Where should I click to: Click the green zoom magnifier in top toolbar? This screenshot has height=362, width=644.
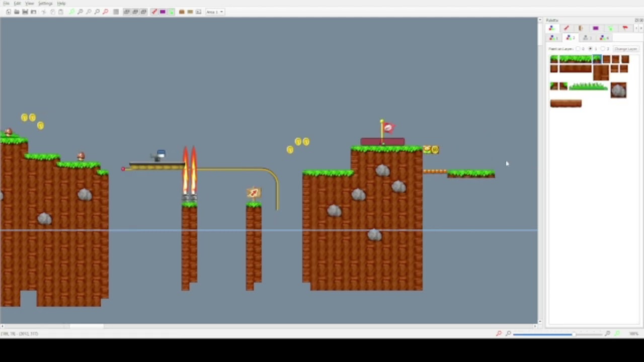tap(71, 12)
